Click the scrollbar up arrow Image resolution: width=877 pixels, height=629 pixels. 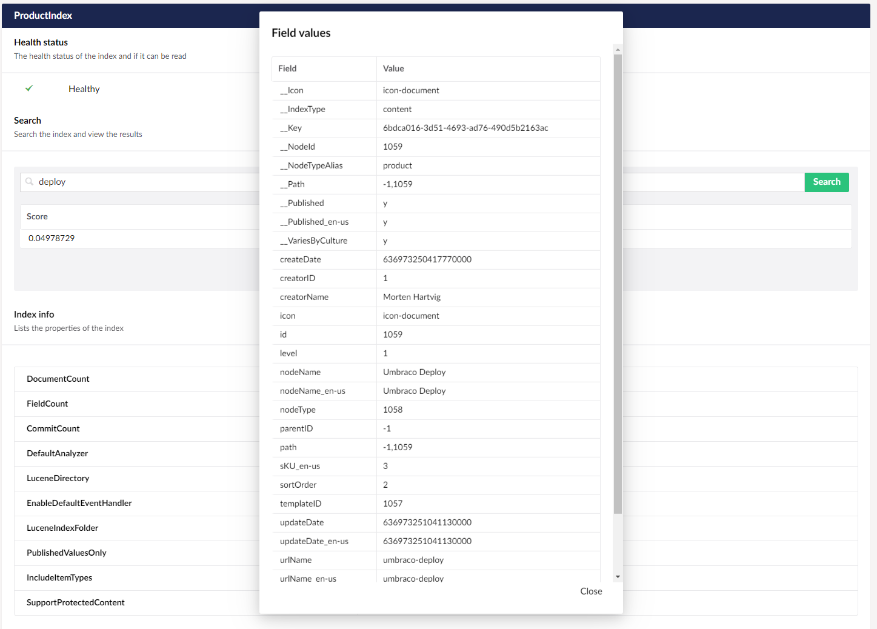click(618, 50)
